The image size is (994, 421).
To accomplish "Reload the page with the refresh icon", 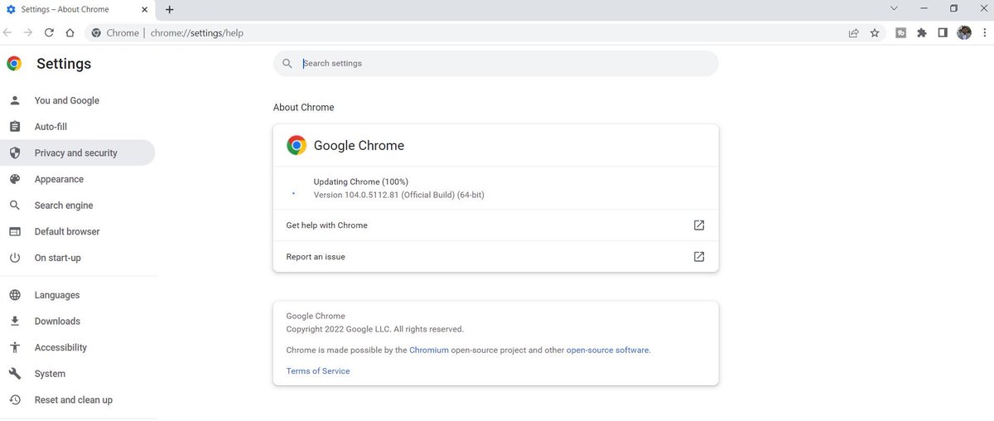I will pos(49,33).
